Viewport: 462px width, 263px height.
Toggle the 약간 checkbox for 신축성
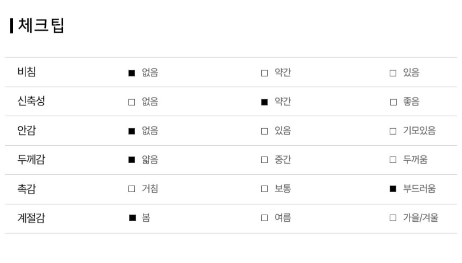tap(264, 102)
